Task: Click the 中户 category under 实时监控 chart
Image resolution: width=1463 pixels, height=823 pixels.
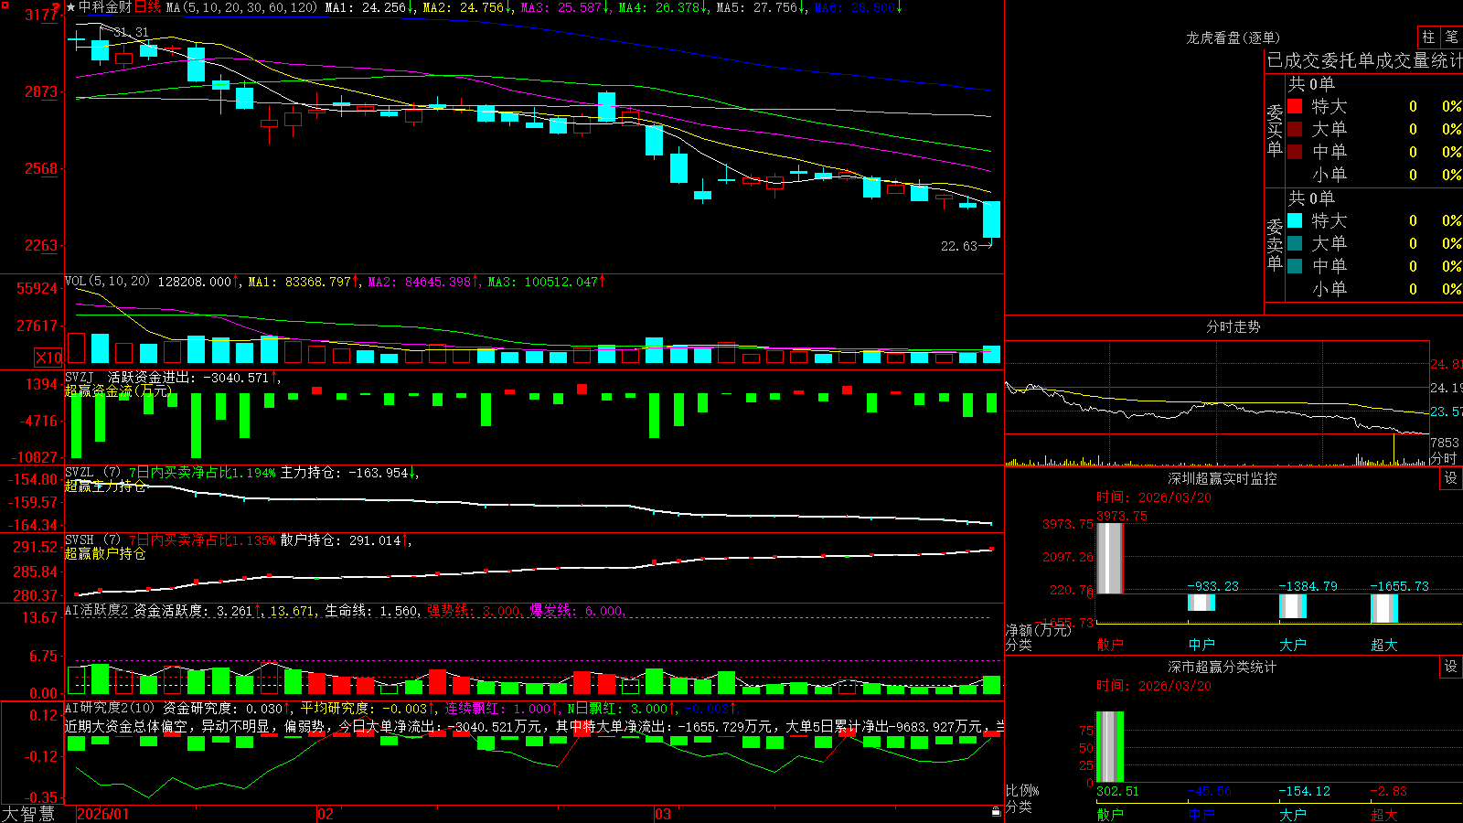Action: tap(1201, 645)
